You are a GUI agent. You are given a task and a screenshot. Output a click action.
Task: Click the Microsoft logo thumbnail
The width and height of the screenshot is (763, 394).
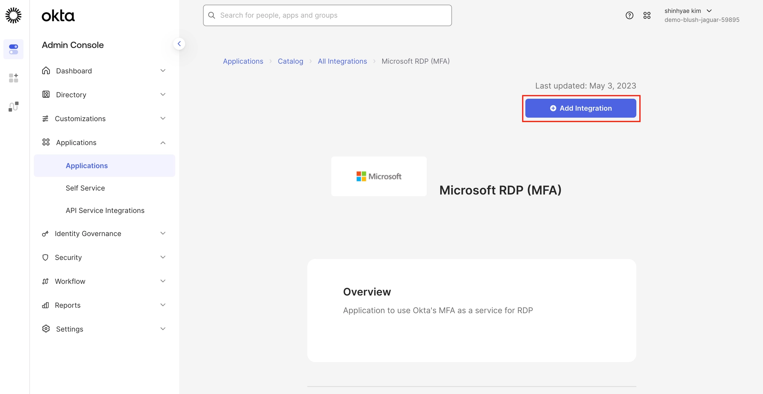tap(379, 176)
